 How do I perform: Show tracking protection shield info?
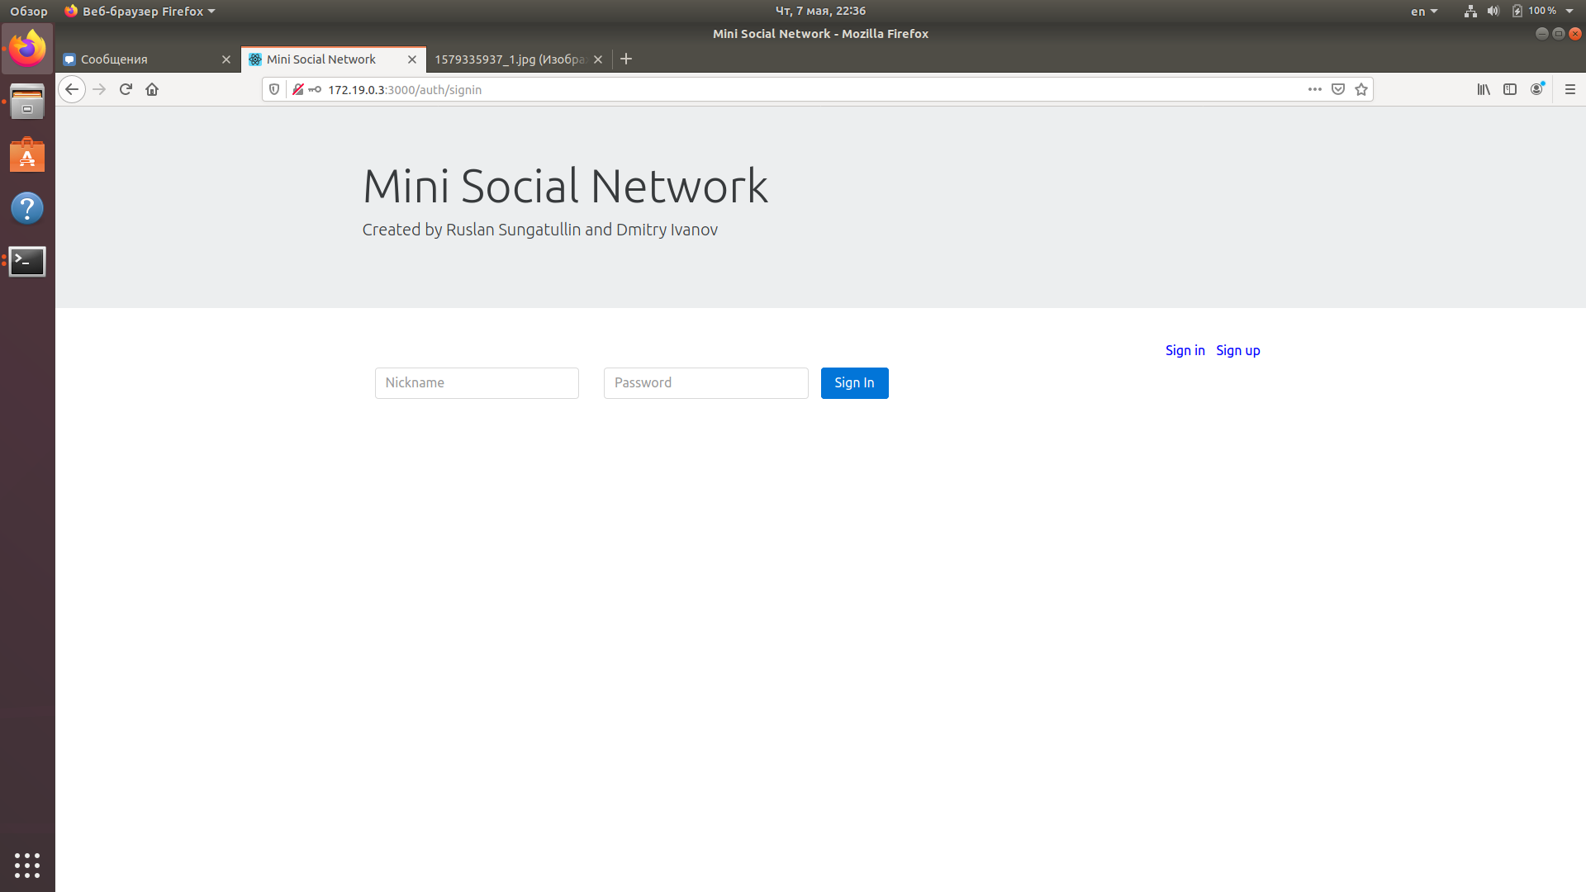274,89
